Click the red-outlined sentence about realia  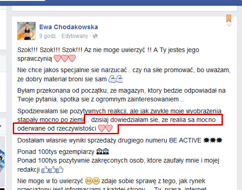pyautogui.click(x=118, y=124)
